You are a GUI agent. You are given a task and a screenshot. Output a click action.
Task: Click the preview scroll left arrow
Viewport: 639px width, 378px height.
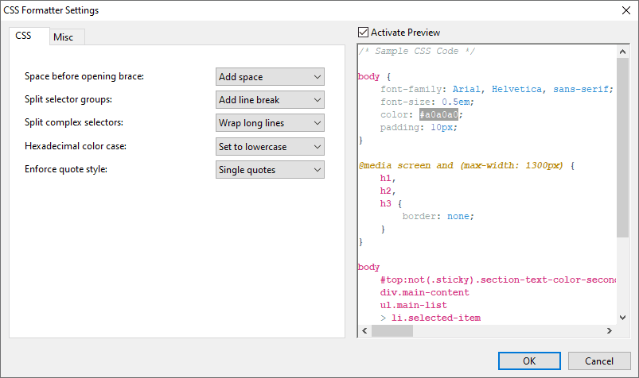(x=364, y=331)
